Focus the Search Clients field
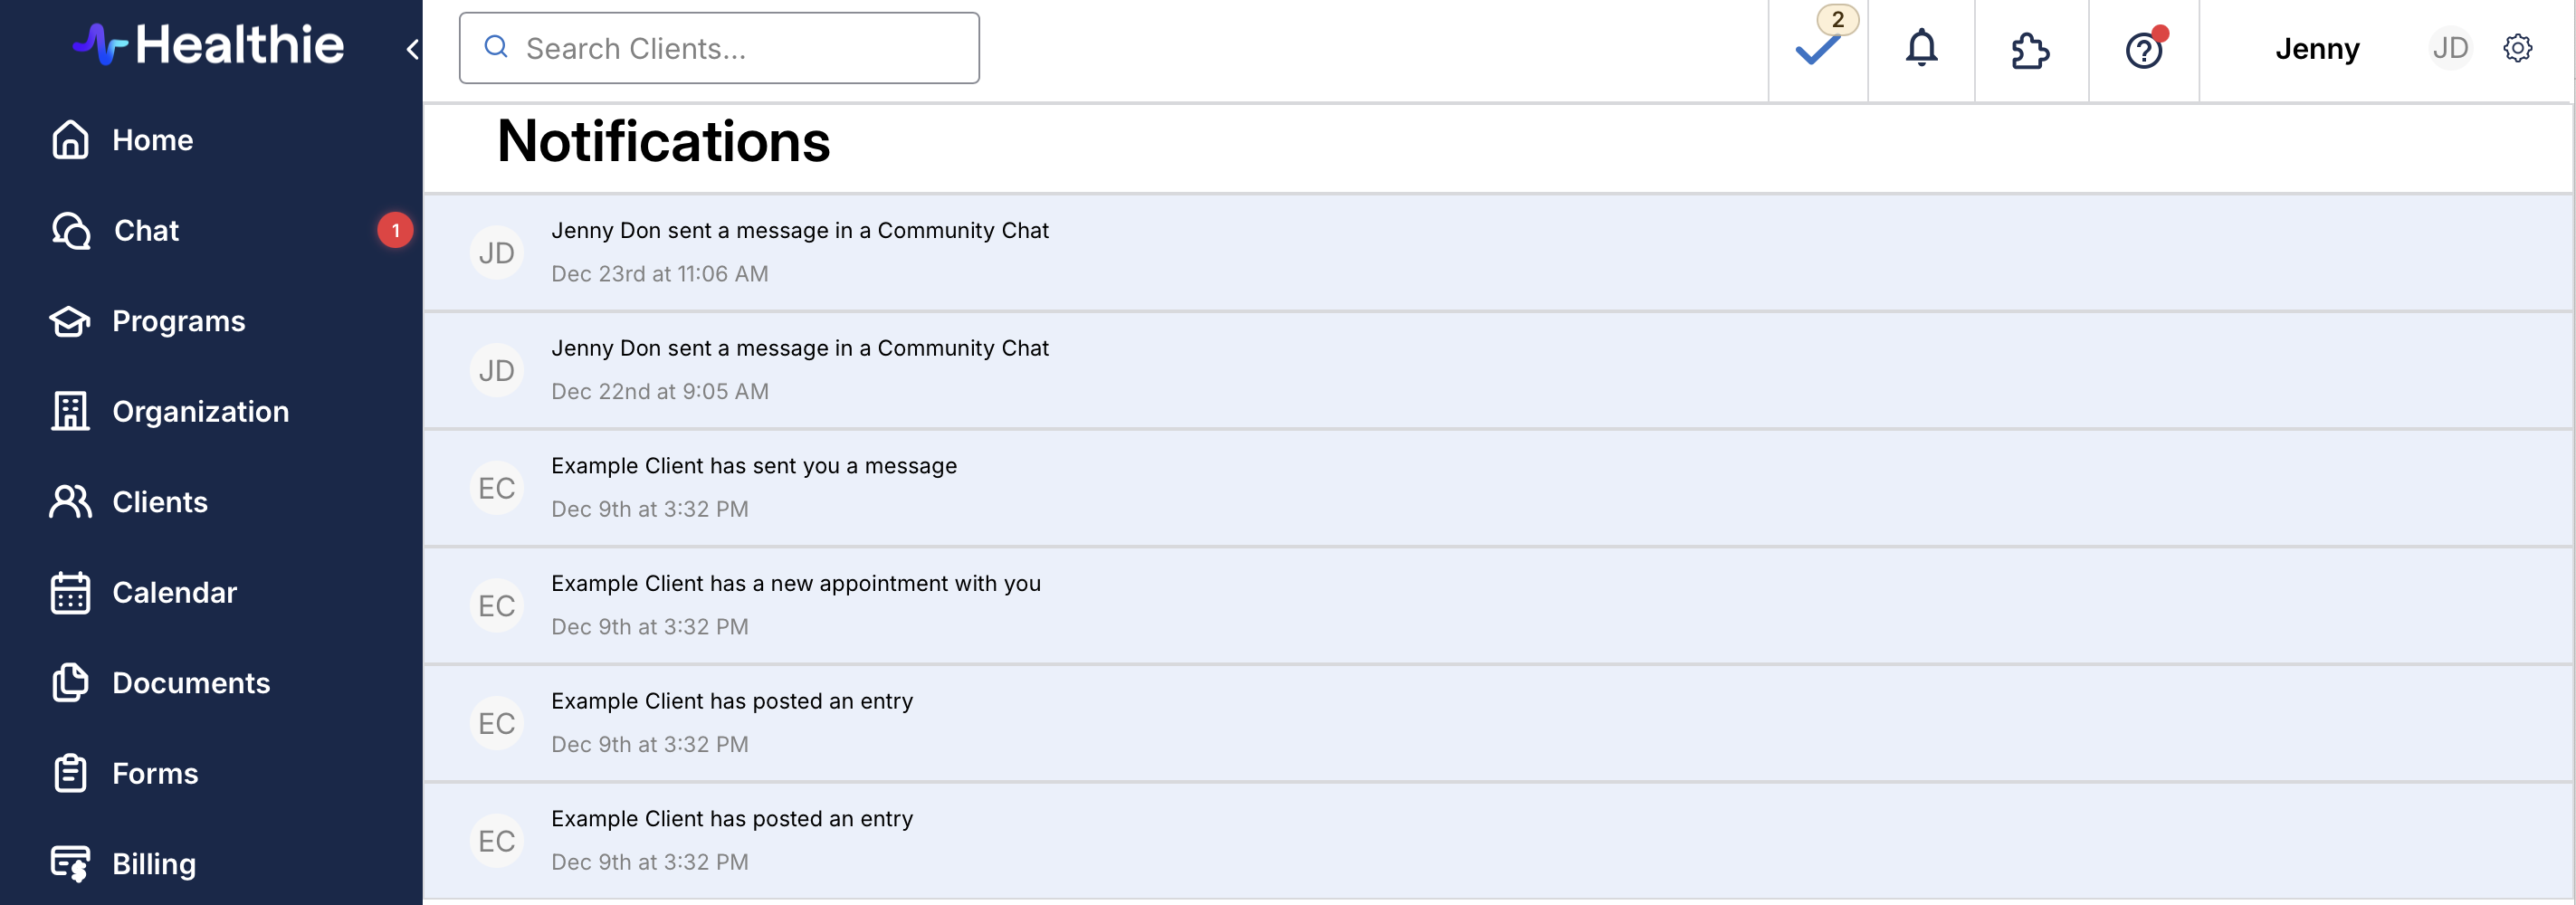Image resolution: width=2576 pixels, height=905 pixels. coord(740,48)
